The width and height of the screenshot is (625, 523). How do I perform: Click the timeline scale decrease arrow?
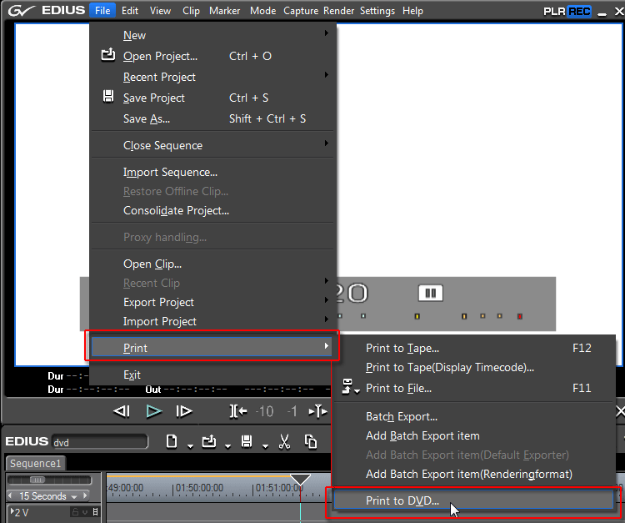[x=10, y=495]
